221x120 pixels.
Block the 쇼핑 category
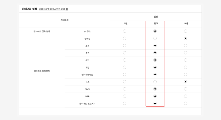pyautogui.click(x=125, y=46)
